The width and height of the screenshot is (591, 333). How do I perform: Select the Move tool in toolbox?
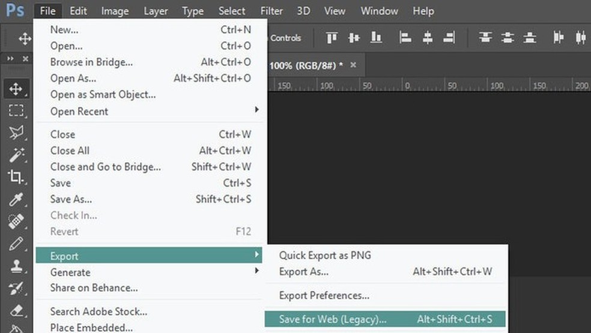pyautogui.click(x=16, y=89)
